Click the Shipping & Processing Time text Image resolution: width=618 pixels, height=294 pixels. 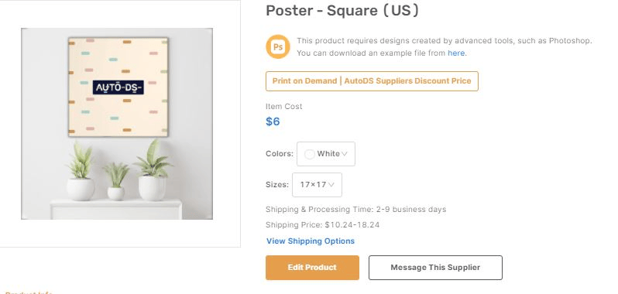coord(356,210)
